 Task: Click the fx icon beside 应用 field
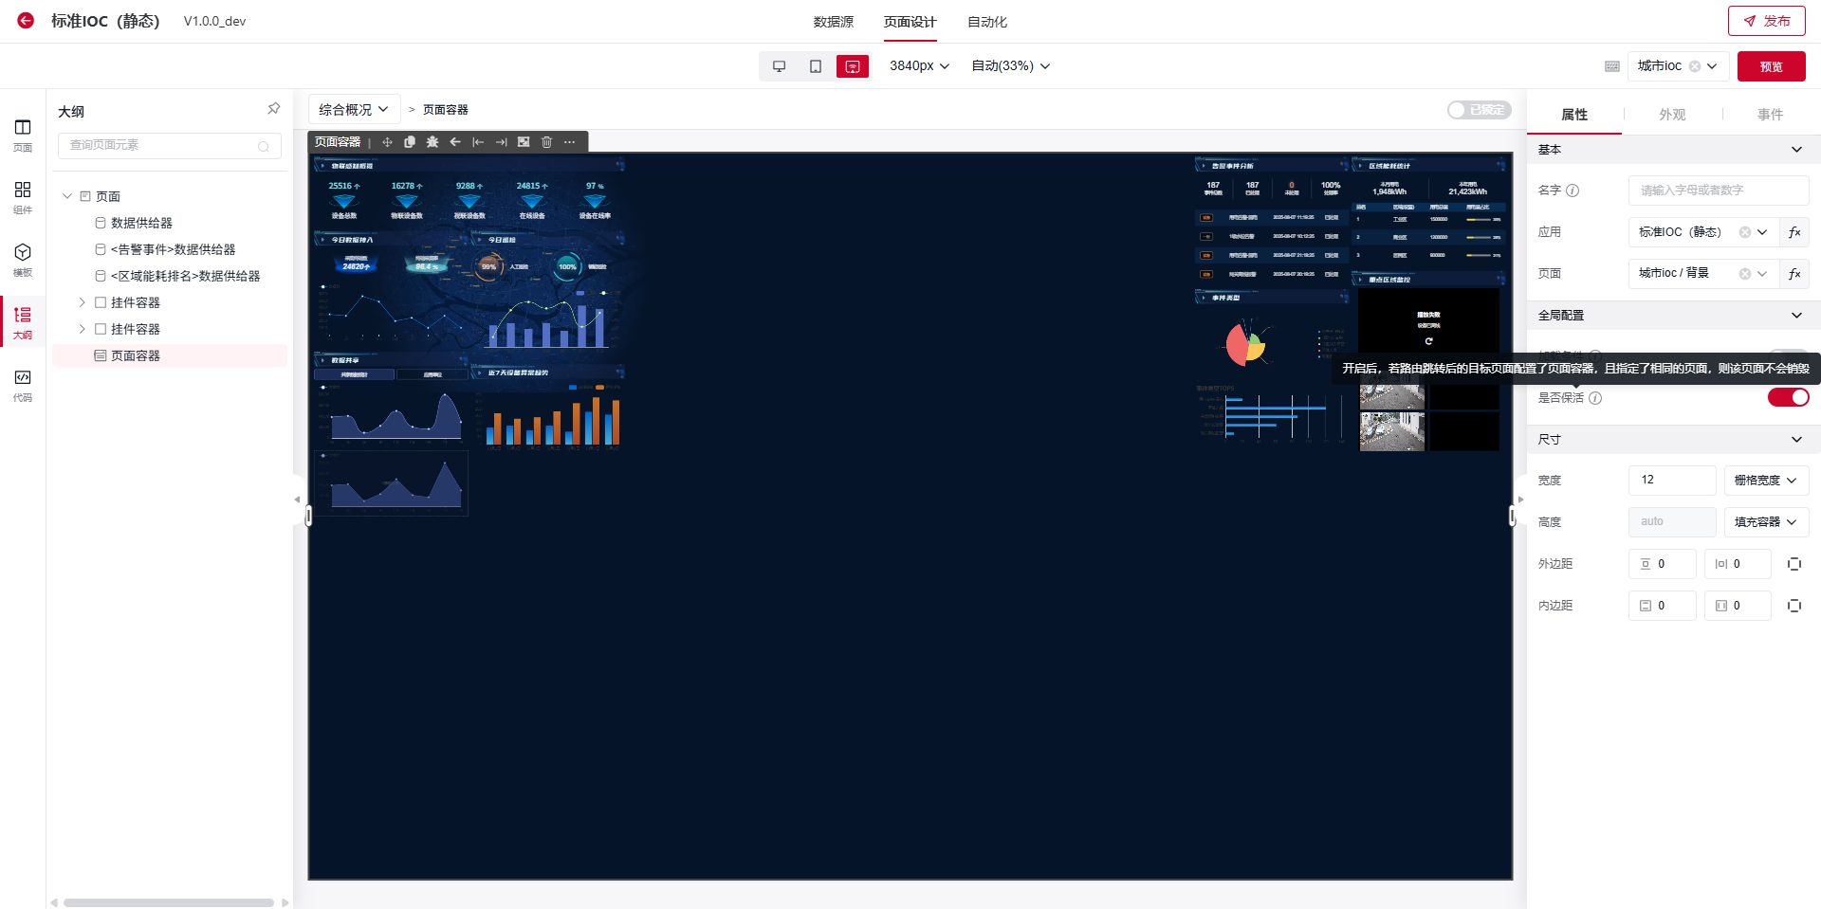pyautogui.click(x=1793, y=232)
